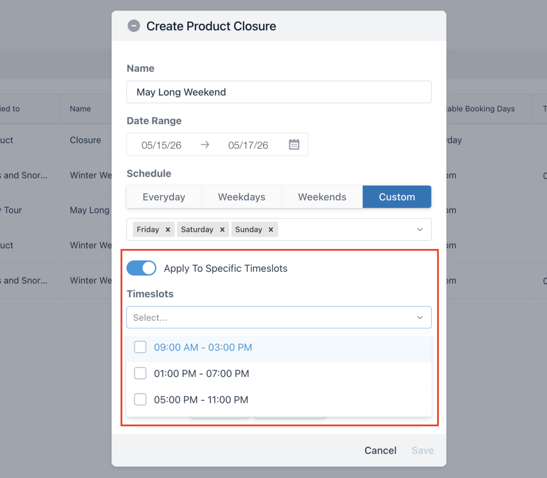Click the Name column header in background table
This screenshot has height=478, width=547.
80,109
